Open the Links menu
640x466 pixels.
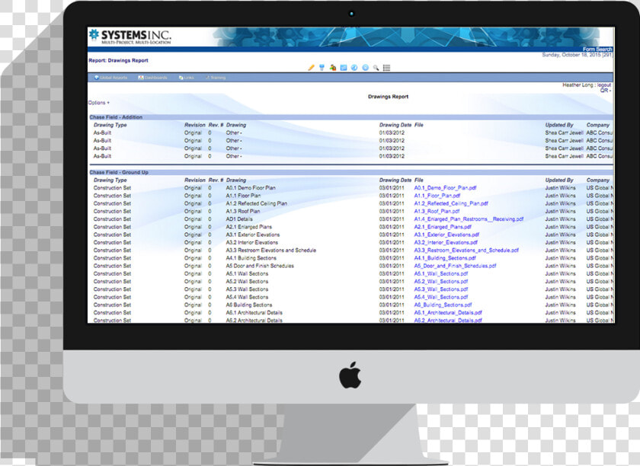[186, 78]
